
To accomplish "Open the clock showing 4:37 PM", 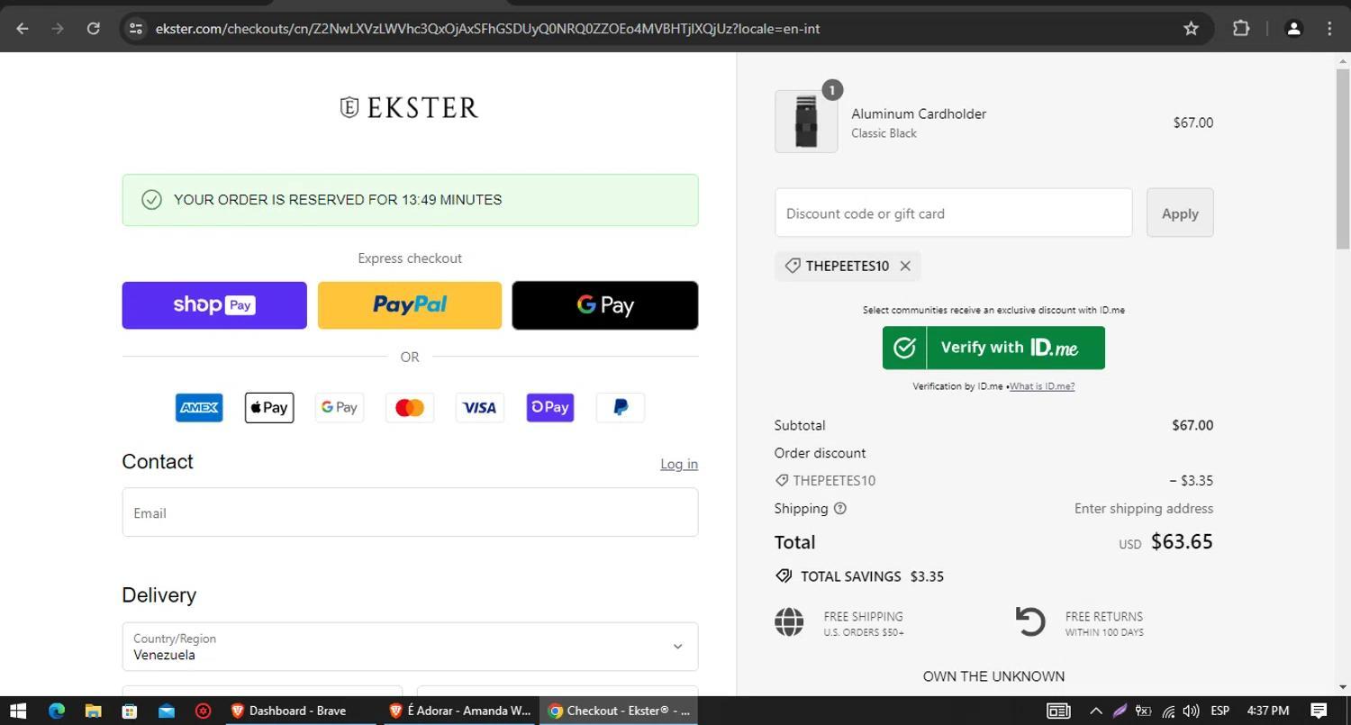I will point(1268,711).
